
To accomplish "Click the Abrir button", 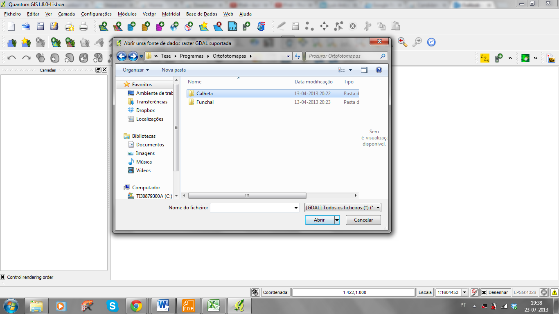I will pyautogui.click(x=320, y=220).
